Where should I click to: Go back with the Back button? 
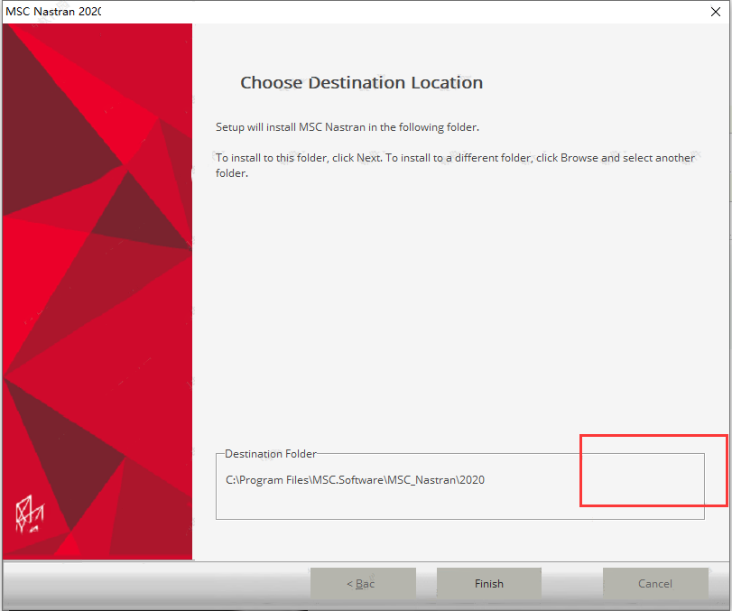[363, 583]
